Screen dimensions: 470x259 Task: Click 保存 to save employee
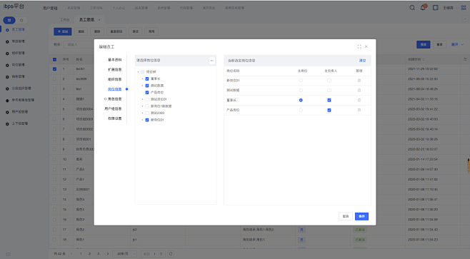coord(362,216)
